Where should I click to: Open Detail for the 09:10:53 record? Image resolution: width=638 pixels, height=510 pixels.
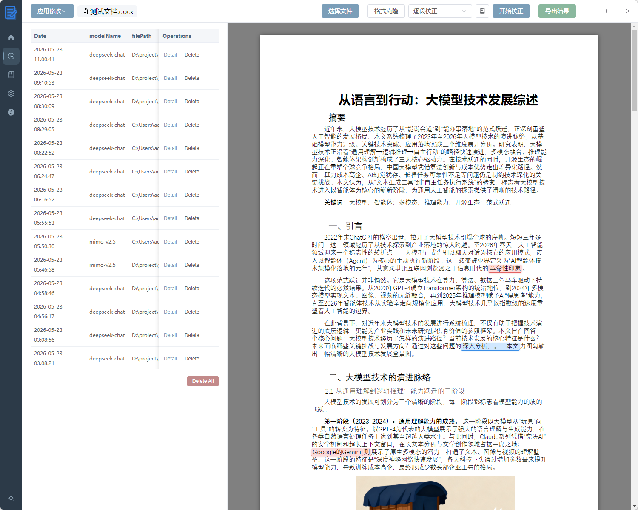170,78
